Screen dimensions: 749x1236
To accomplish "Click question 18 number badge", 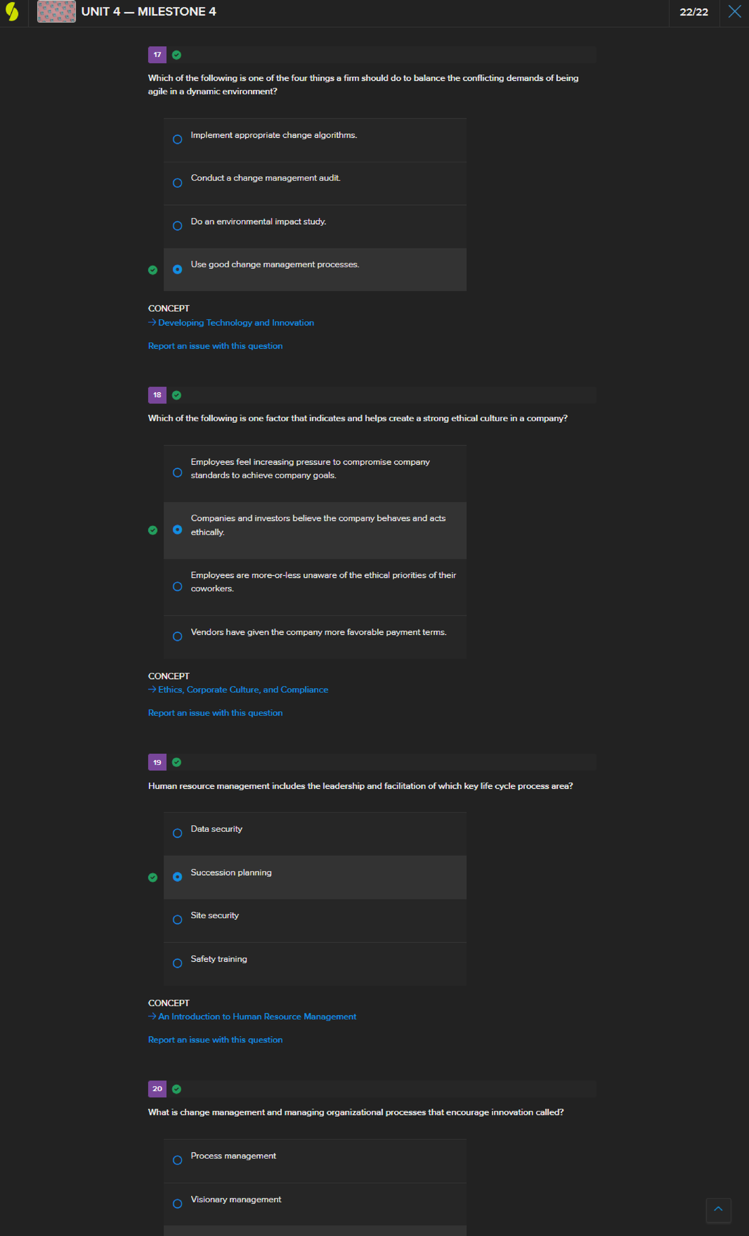I will coord(157,395).
